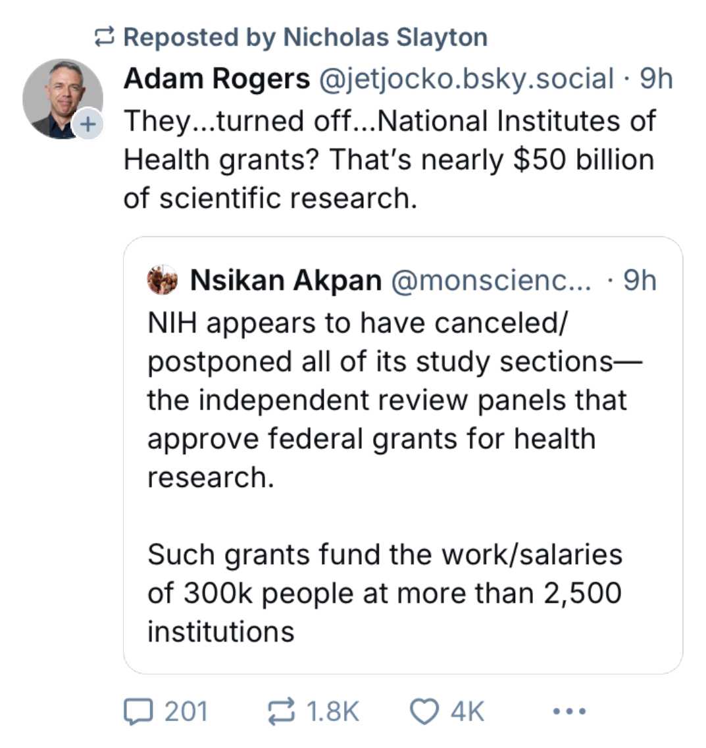Open the post text about $50 billion

click(388, 160)
